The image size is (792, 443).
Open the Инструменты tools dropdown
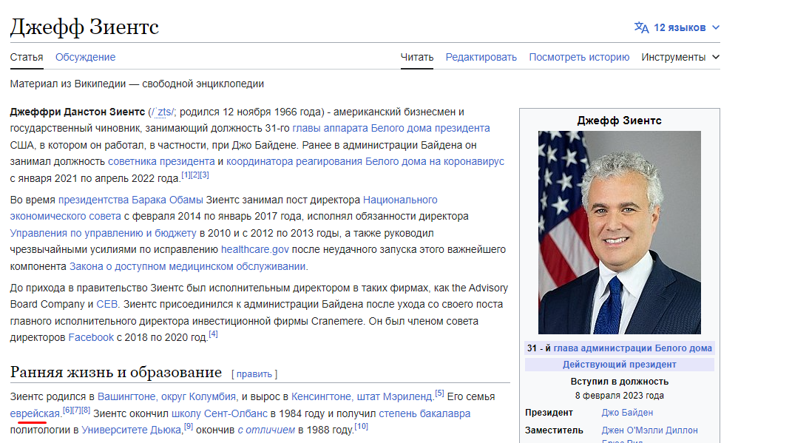click(680, 57)
